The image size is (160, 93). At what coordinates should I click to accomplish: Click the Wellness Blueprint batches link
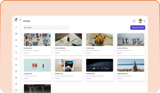120,78
